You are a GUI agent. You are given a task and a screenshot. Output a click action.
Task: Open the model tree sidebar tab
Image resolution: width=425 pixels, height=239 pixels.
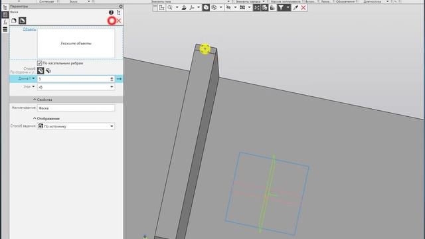5,7
